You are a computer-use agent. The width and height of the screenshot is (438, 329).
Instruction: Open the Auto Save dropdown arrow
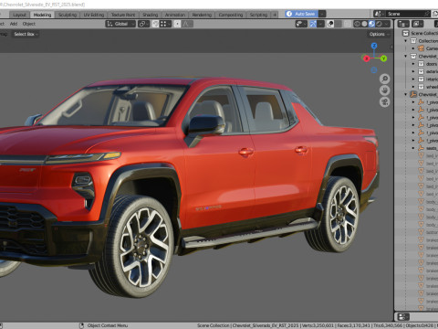point(322,14)
